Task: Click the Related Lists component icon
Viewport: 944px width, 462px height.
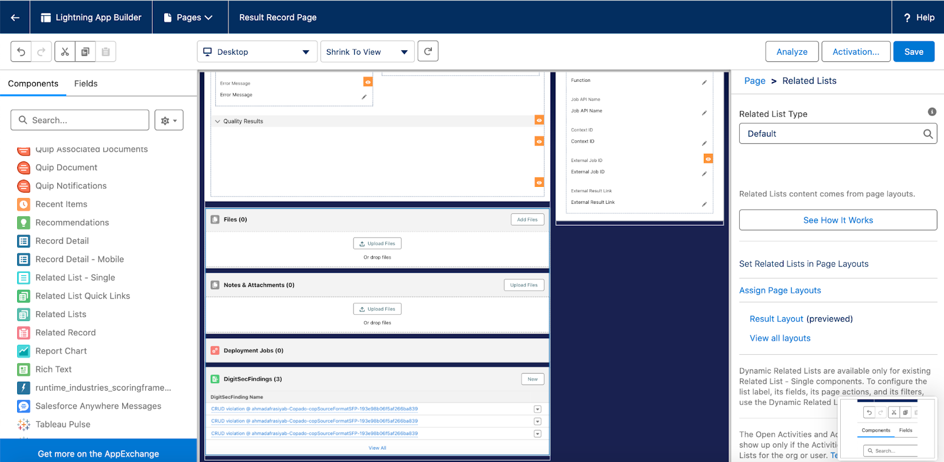Action: (24, 314)
